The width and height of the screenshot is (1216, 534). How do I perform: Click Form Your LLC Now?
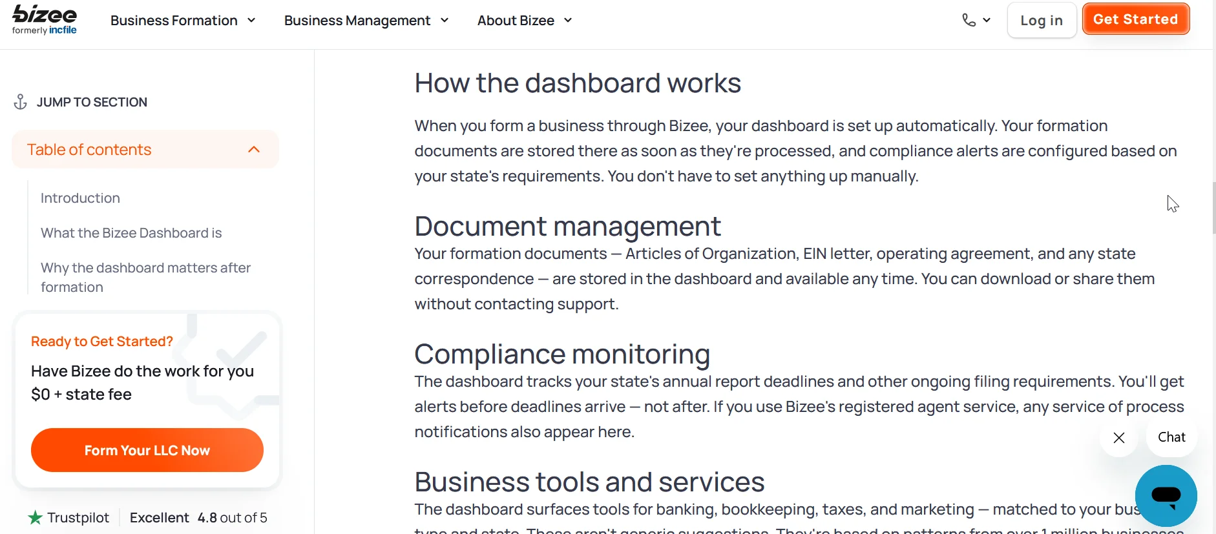point(147,450)
